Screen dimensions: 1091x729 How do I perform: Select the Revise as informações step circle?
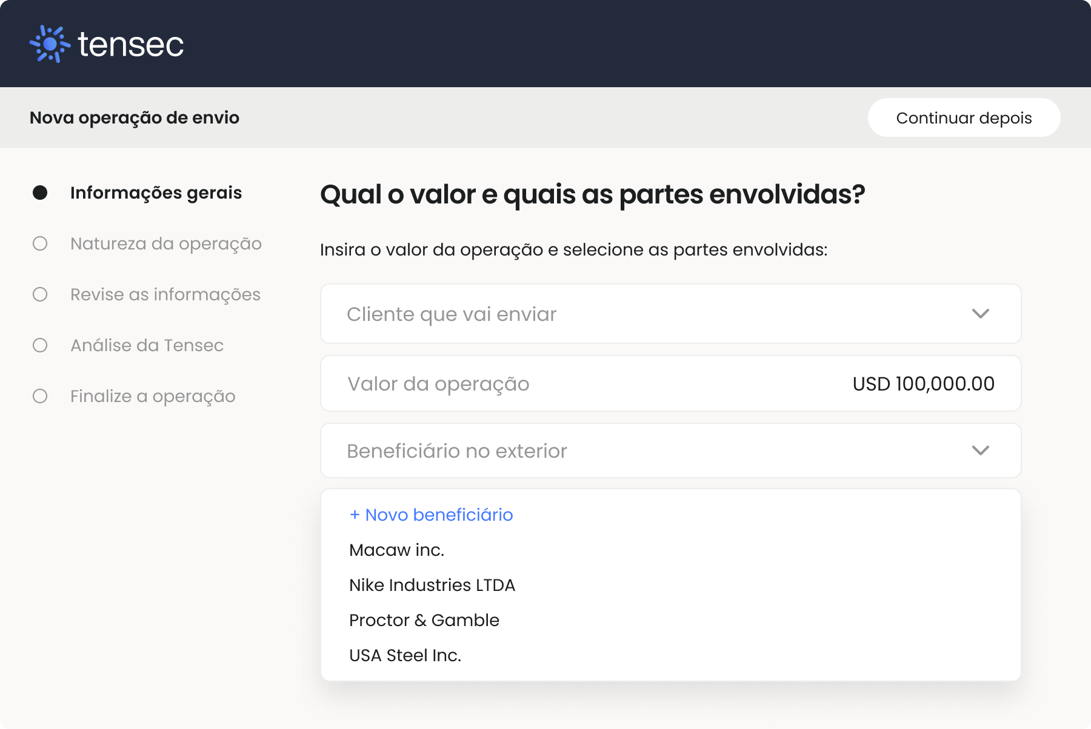click(x=40, y=294)
